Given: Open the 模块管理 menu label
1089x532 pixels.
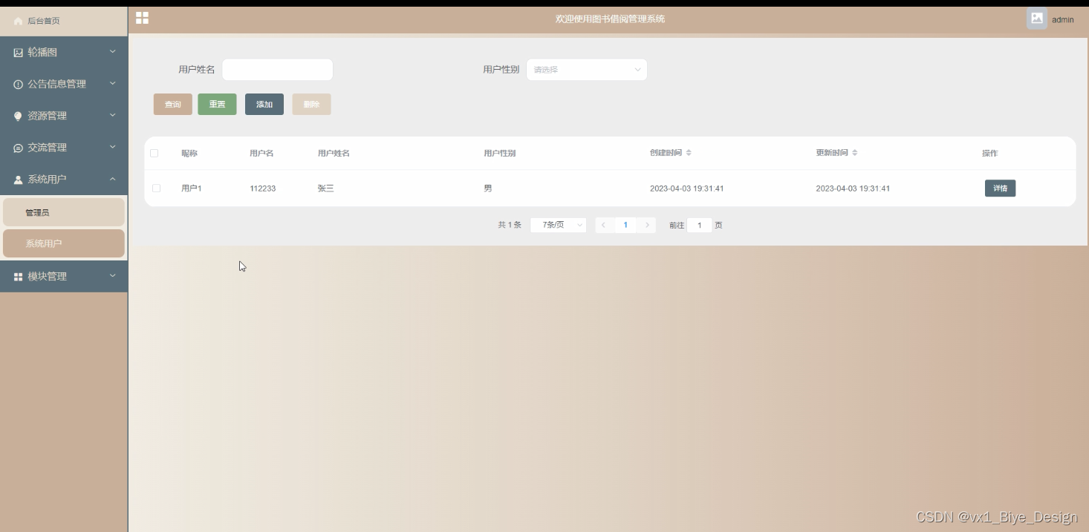Looking at the screenshot, I should (48, 277).
